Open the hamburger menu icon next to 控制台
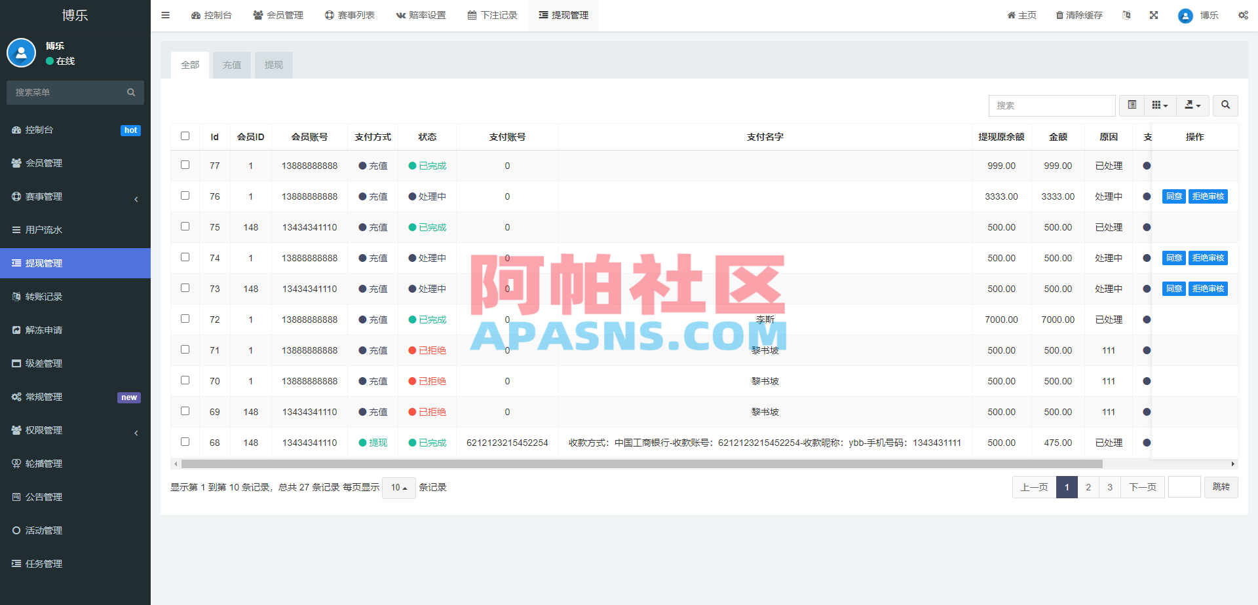 (x=165, y=14)
